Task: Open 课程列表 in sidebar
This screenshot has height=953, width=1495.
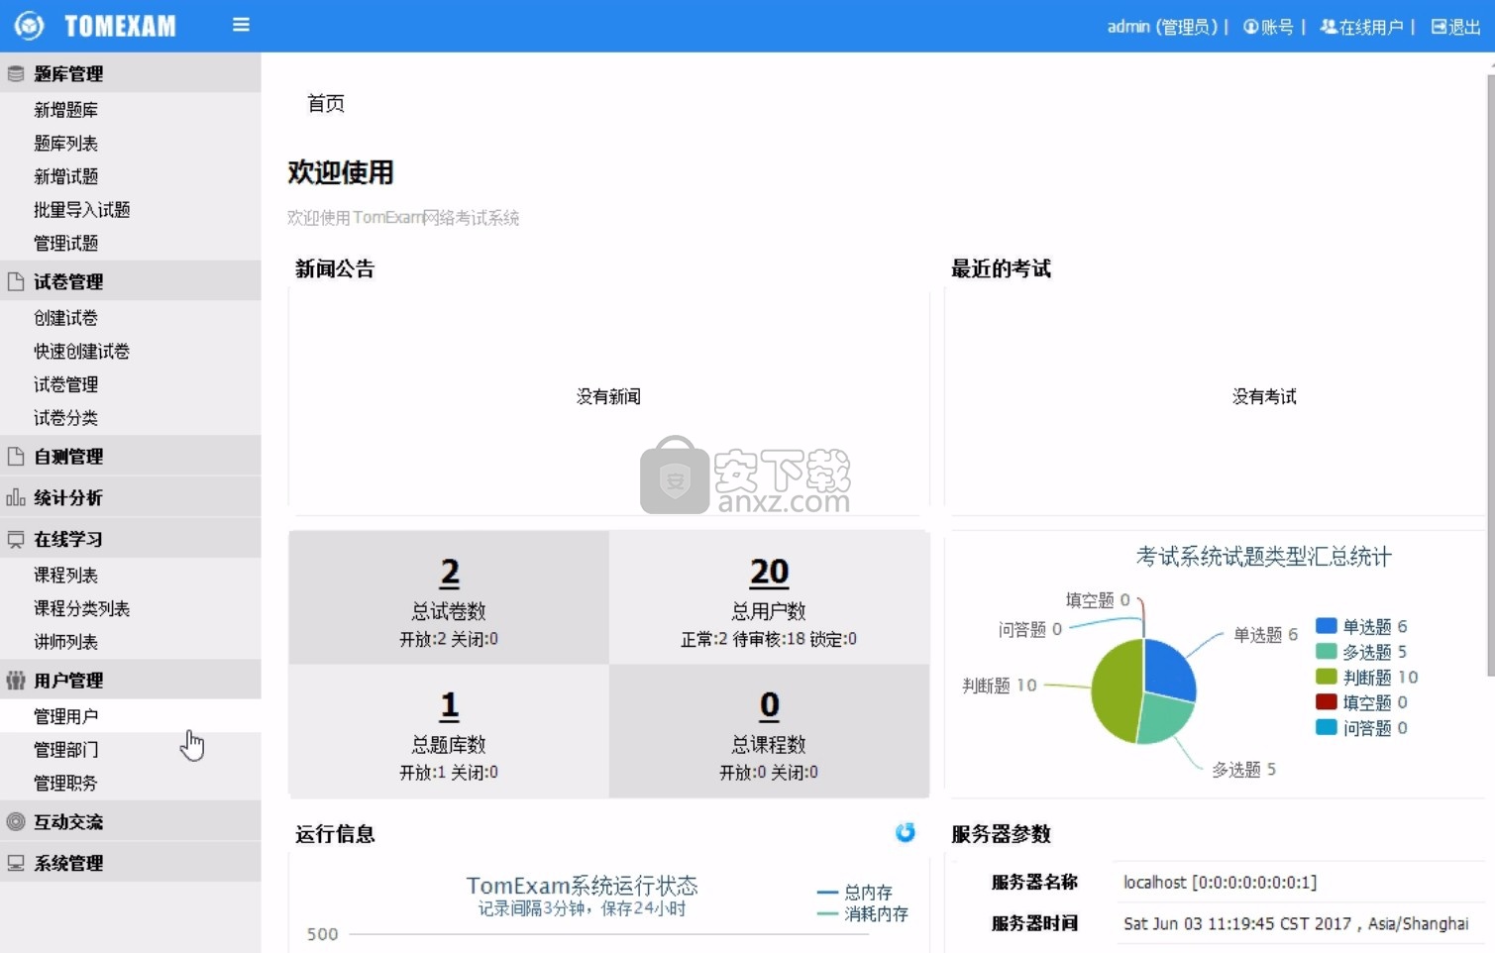Action: click(x=65, y=576)
